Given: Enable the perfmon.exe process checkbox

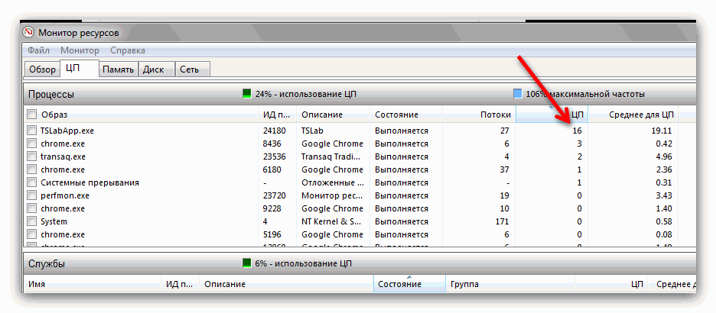Looking at the screenshot, I should [x=31, y=195].
